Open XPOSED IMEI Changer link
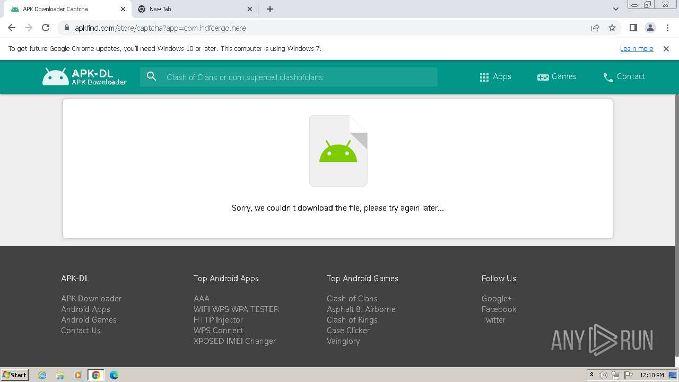679x382 pixels. click(234, 341)
